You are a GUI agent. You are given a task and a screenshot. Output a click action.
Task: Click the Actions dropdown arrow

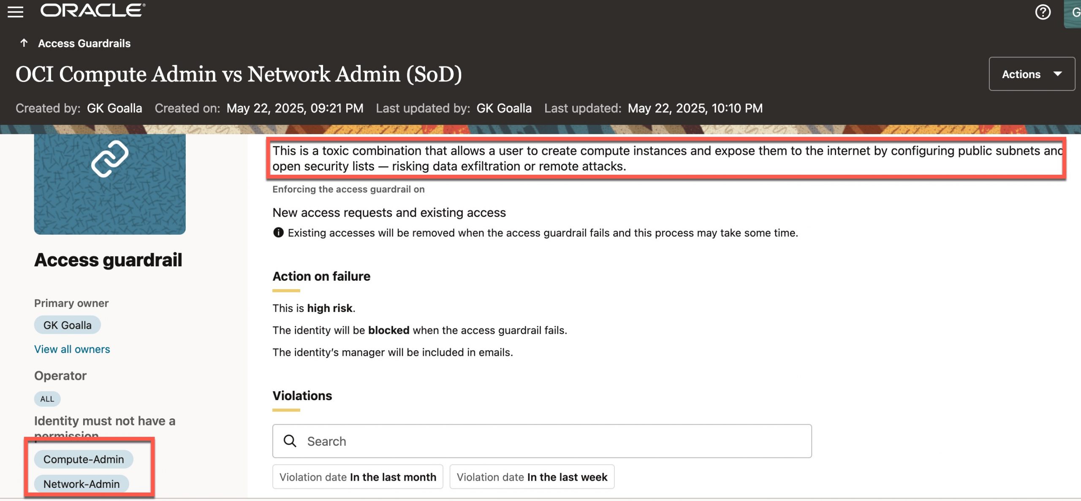tap(1058, 74)
